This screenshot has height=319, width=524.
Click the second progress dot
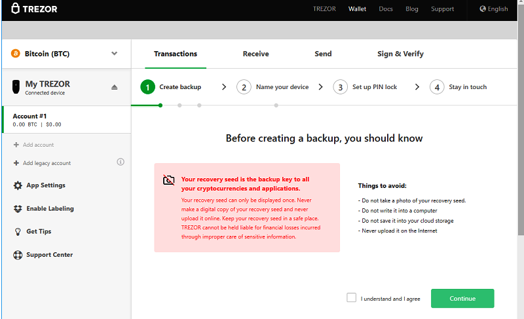coord(179,105)
